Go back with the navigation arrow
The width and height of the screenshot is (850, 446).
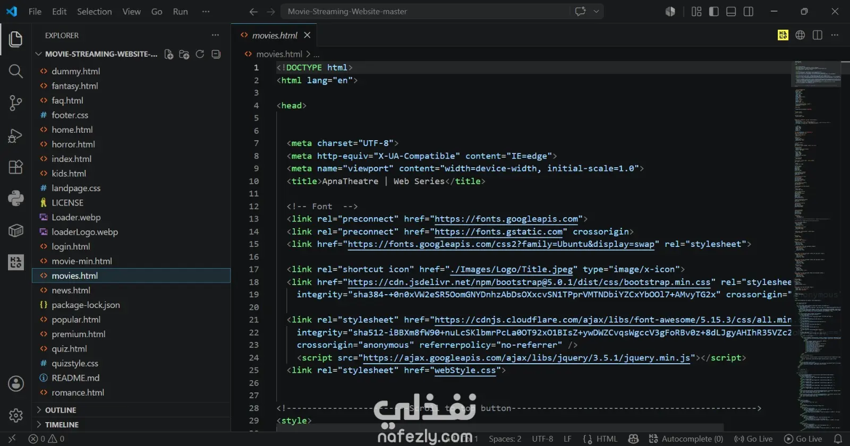pos(253,12)
